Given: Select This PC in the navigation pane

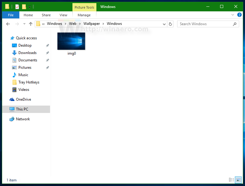Looking at the screenshot, I should (x=26, y=109).
